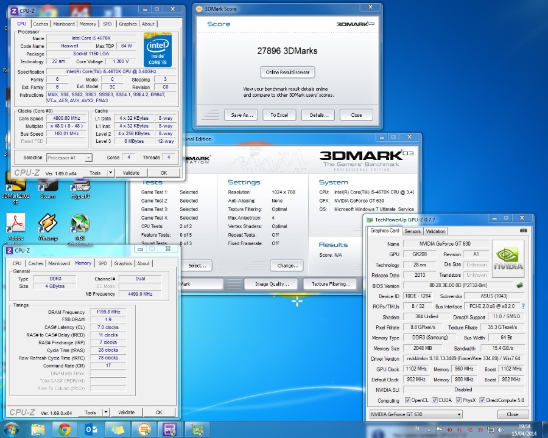548x438 pixels.
Task: Click the To Excel button
Action: click(x=279, y=115)
